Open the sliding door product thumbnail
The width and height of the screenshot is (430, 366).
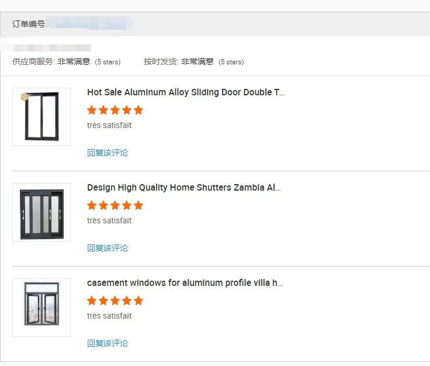click(41, 117)
